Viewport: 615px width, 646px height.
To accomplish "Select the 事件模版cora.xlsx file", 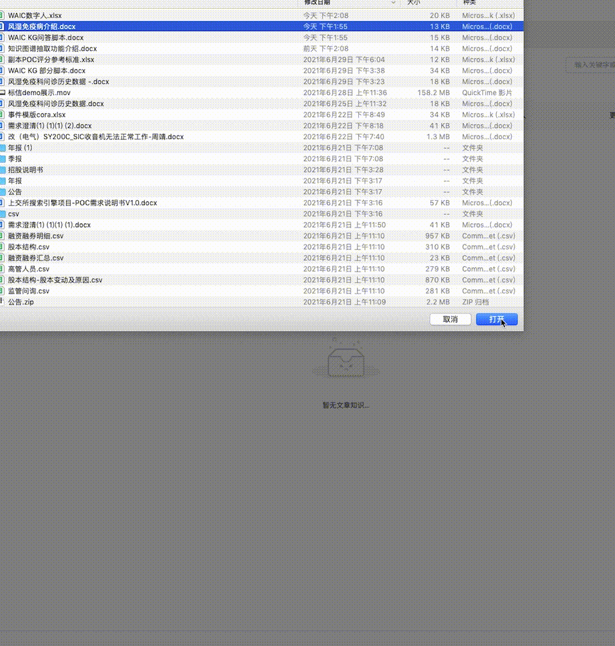I will (37, 115).
